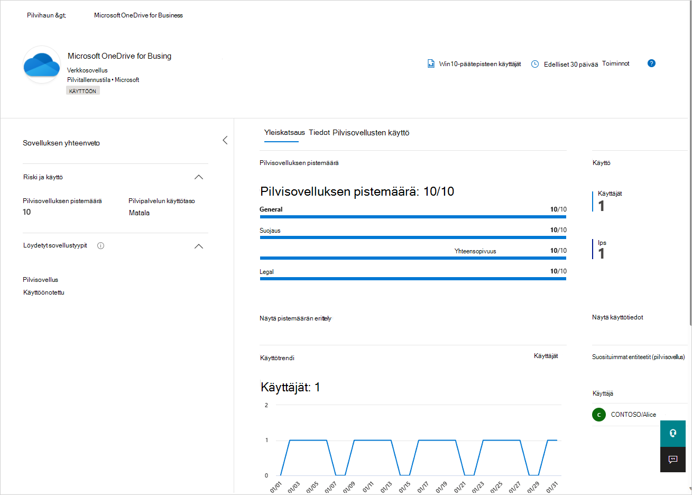This screenshot has height=495, width=692.
Task: Switch to the Pilvisovellusten käyttö tab
Action: tap(371, 133)
